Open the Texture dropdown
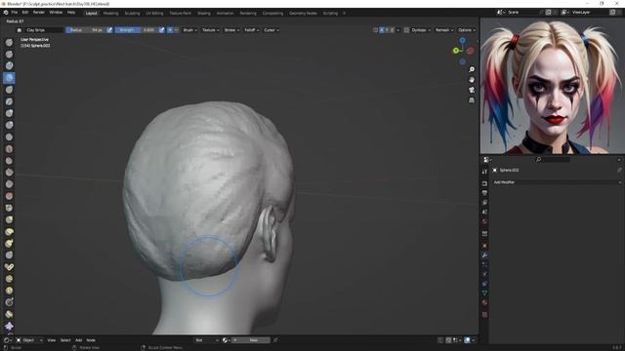 point(211,30)
